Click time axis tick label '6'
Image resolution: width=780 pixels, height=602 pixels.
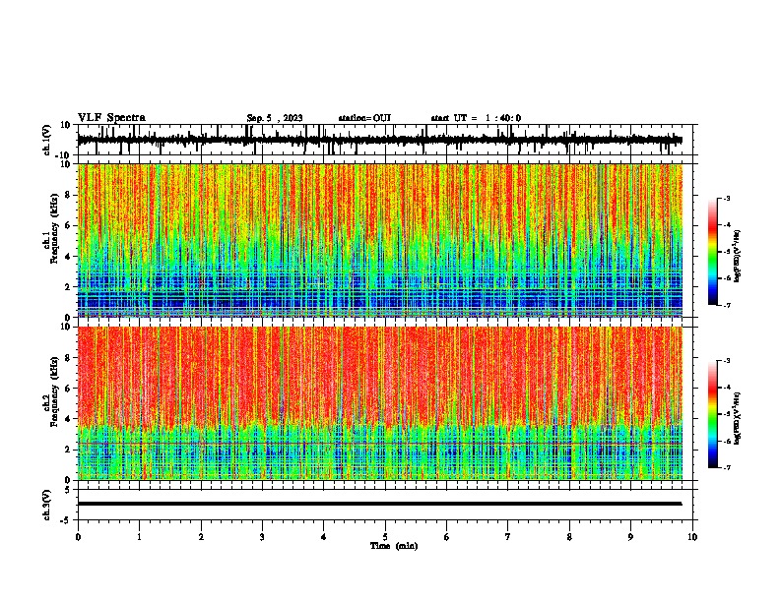(446, 537)
